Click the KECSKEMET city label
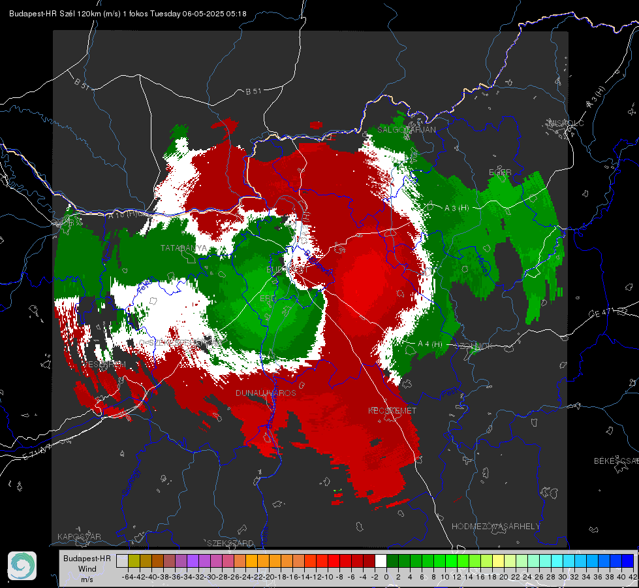Viewport: 639px width, 588px height. point(392,410)
